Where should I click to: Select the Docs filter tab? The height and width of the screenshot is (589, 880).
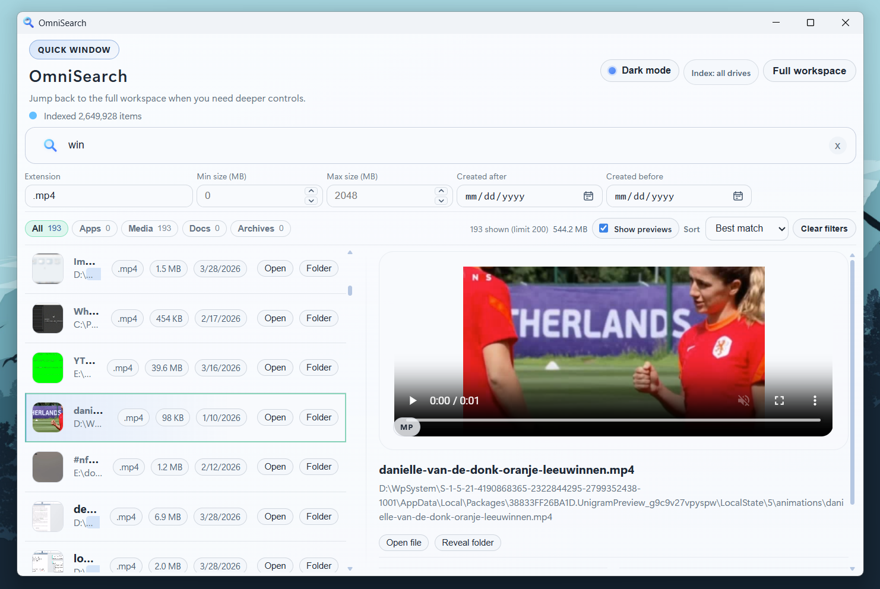204,229
